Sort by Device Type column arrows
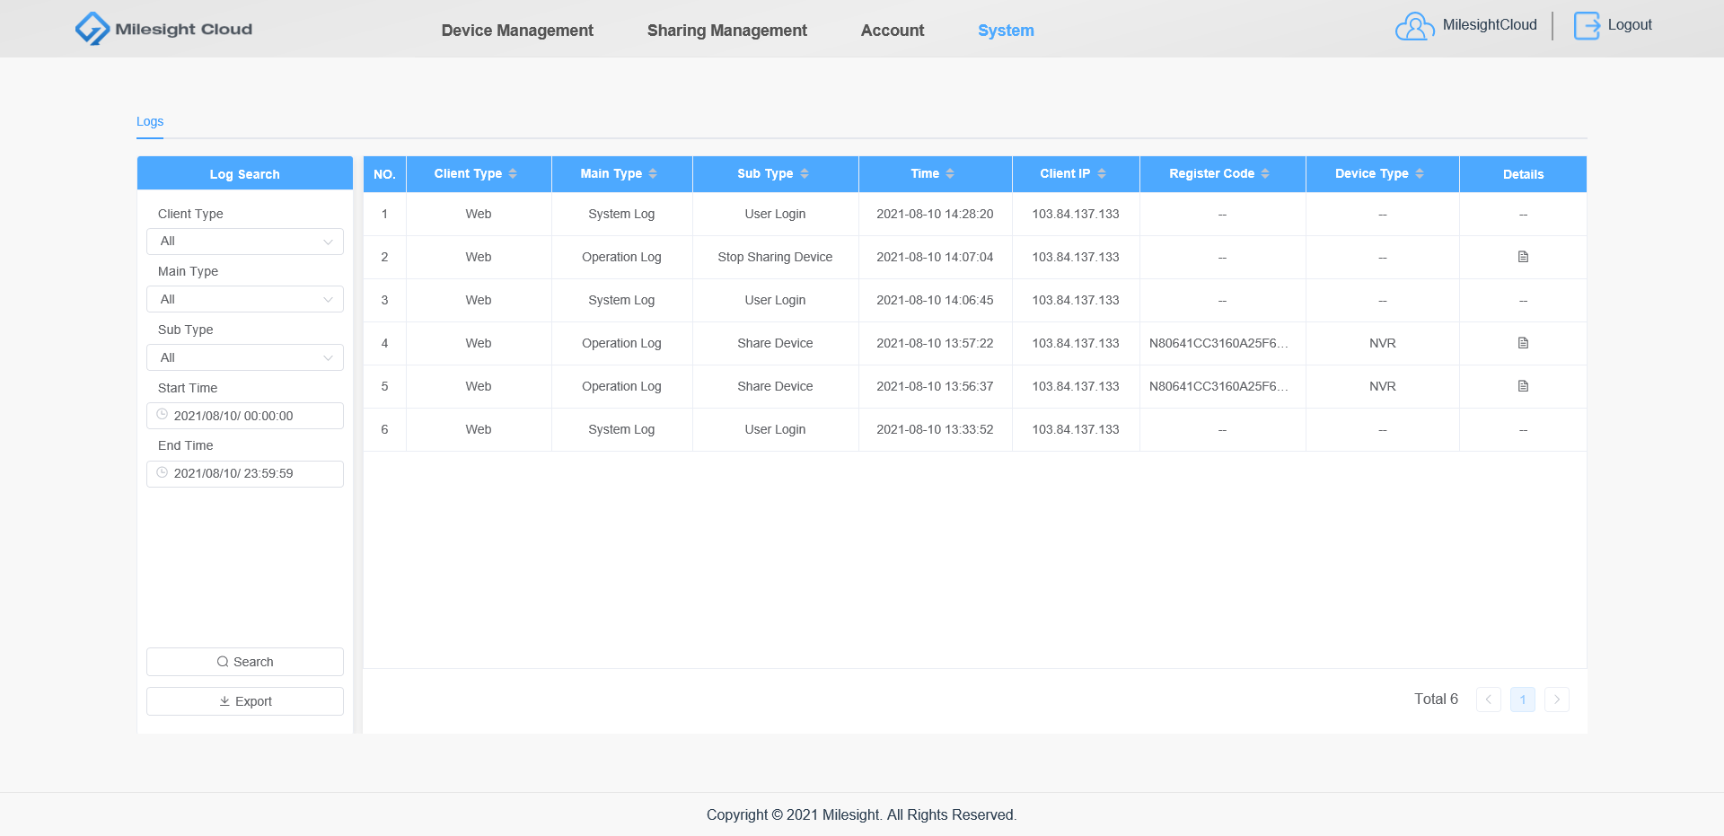Viewport: 1724px width, 836px height. point(1420,173)
